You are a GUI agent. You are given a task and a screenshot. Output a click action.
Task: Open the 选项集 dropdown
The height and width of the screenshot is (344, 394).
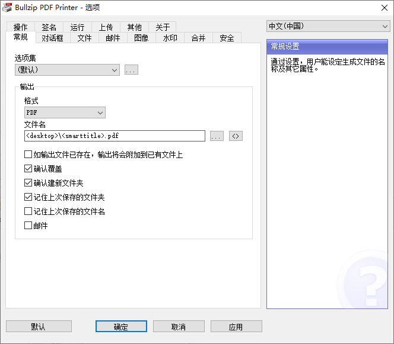67,70
